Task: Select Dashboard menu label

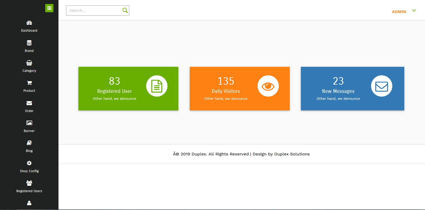Action: point(29,31)
